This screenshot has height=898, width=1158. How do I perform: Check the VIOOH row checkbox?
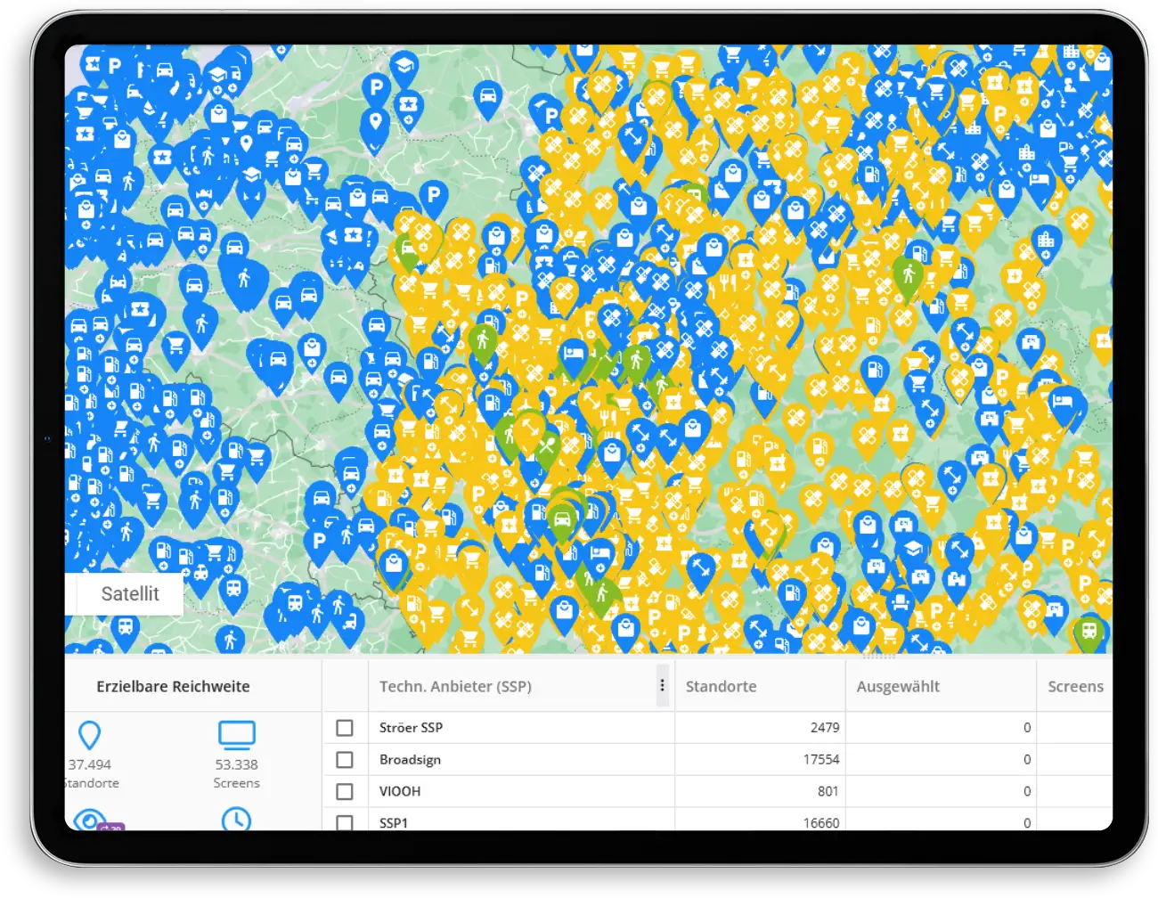(345, 792)
